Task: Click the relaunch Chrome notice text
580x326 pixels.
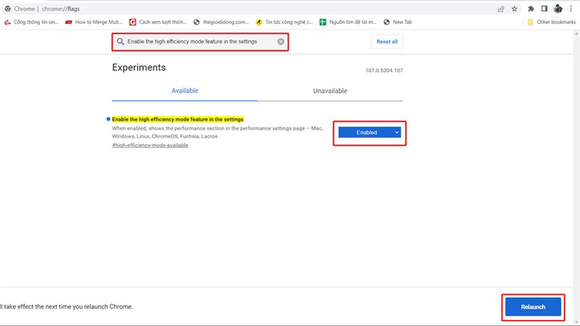Action: point(67,306)
